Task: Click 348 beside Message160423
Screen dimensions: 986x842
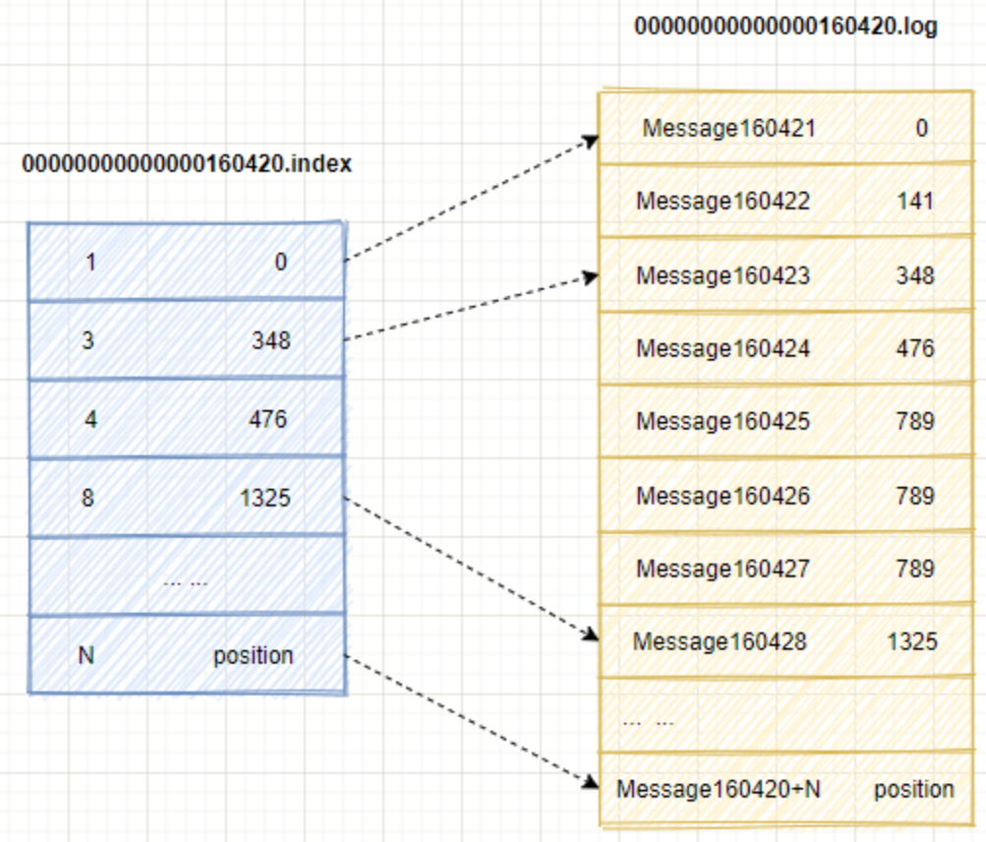Action: [x=915, y=275]
